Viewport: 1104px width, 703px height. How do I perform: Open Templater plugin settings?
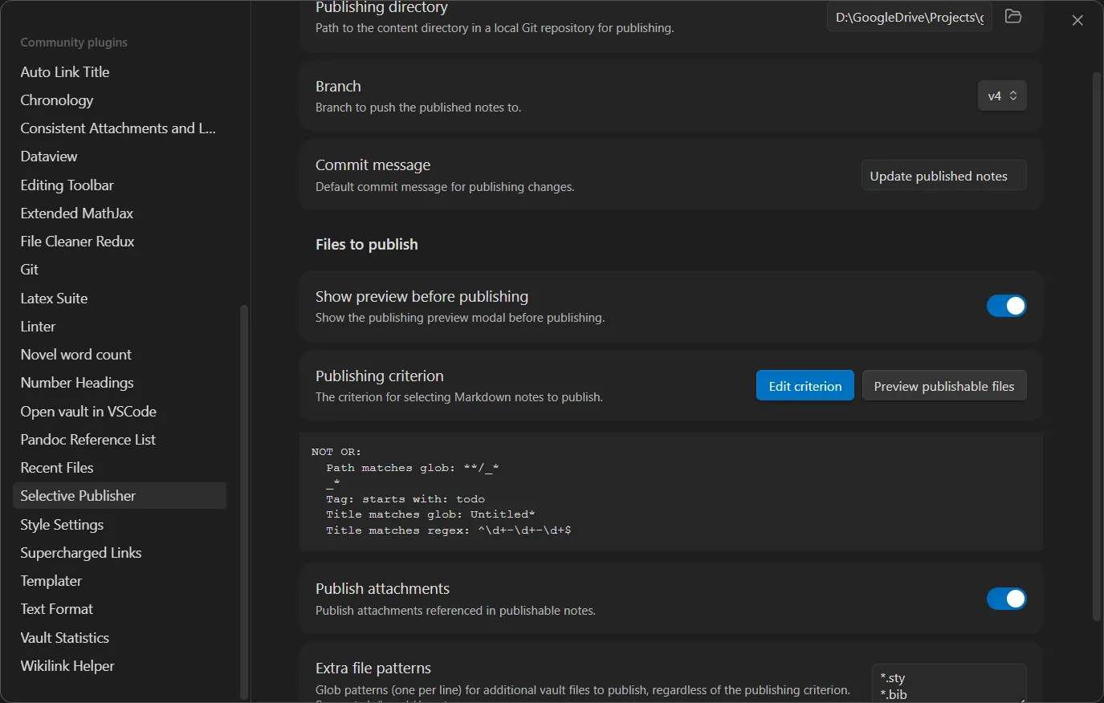(120, 581)
